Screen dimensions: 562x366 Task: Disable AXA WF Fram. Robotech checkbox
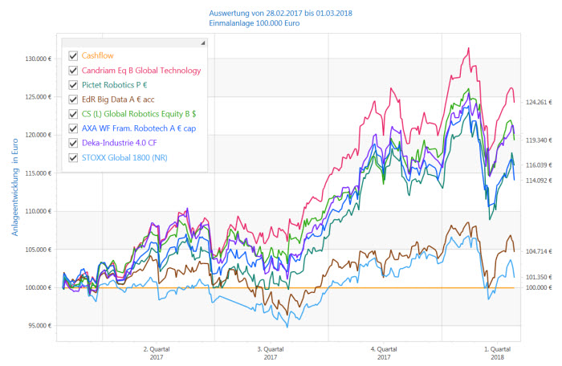(73, 128)
